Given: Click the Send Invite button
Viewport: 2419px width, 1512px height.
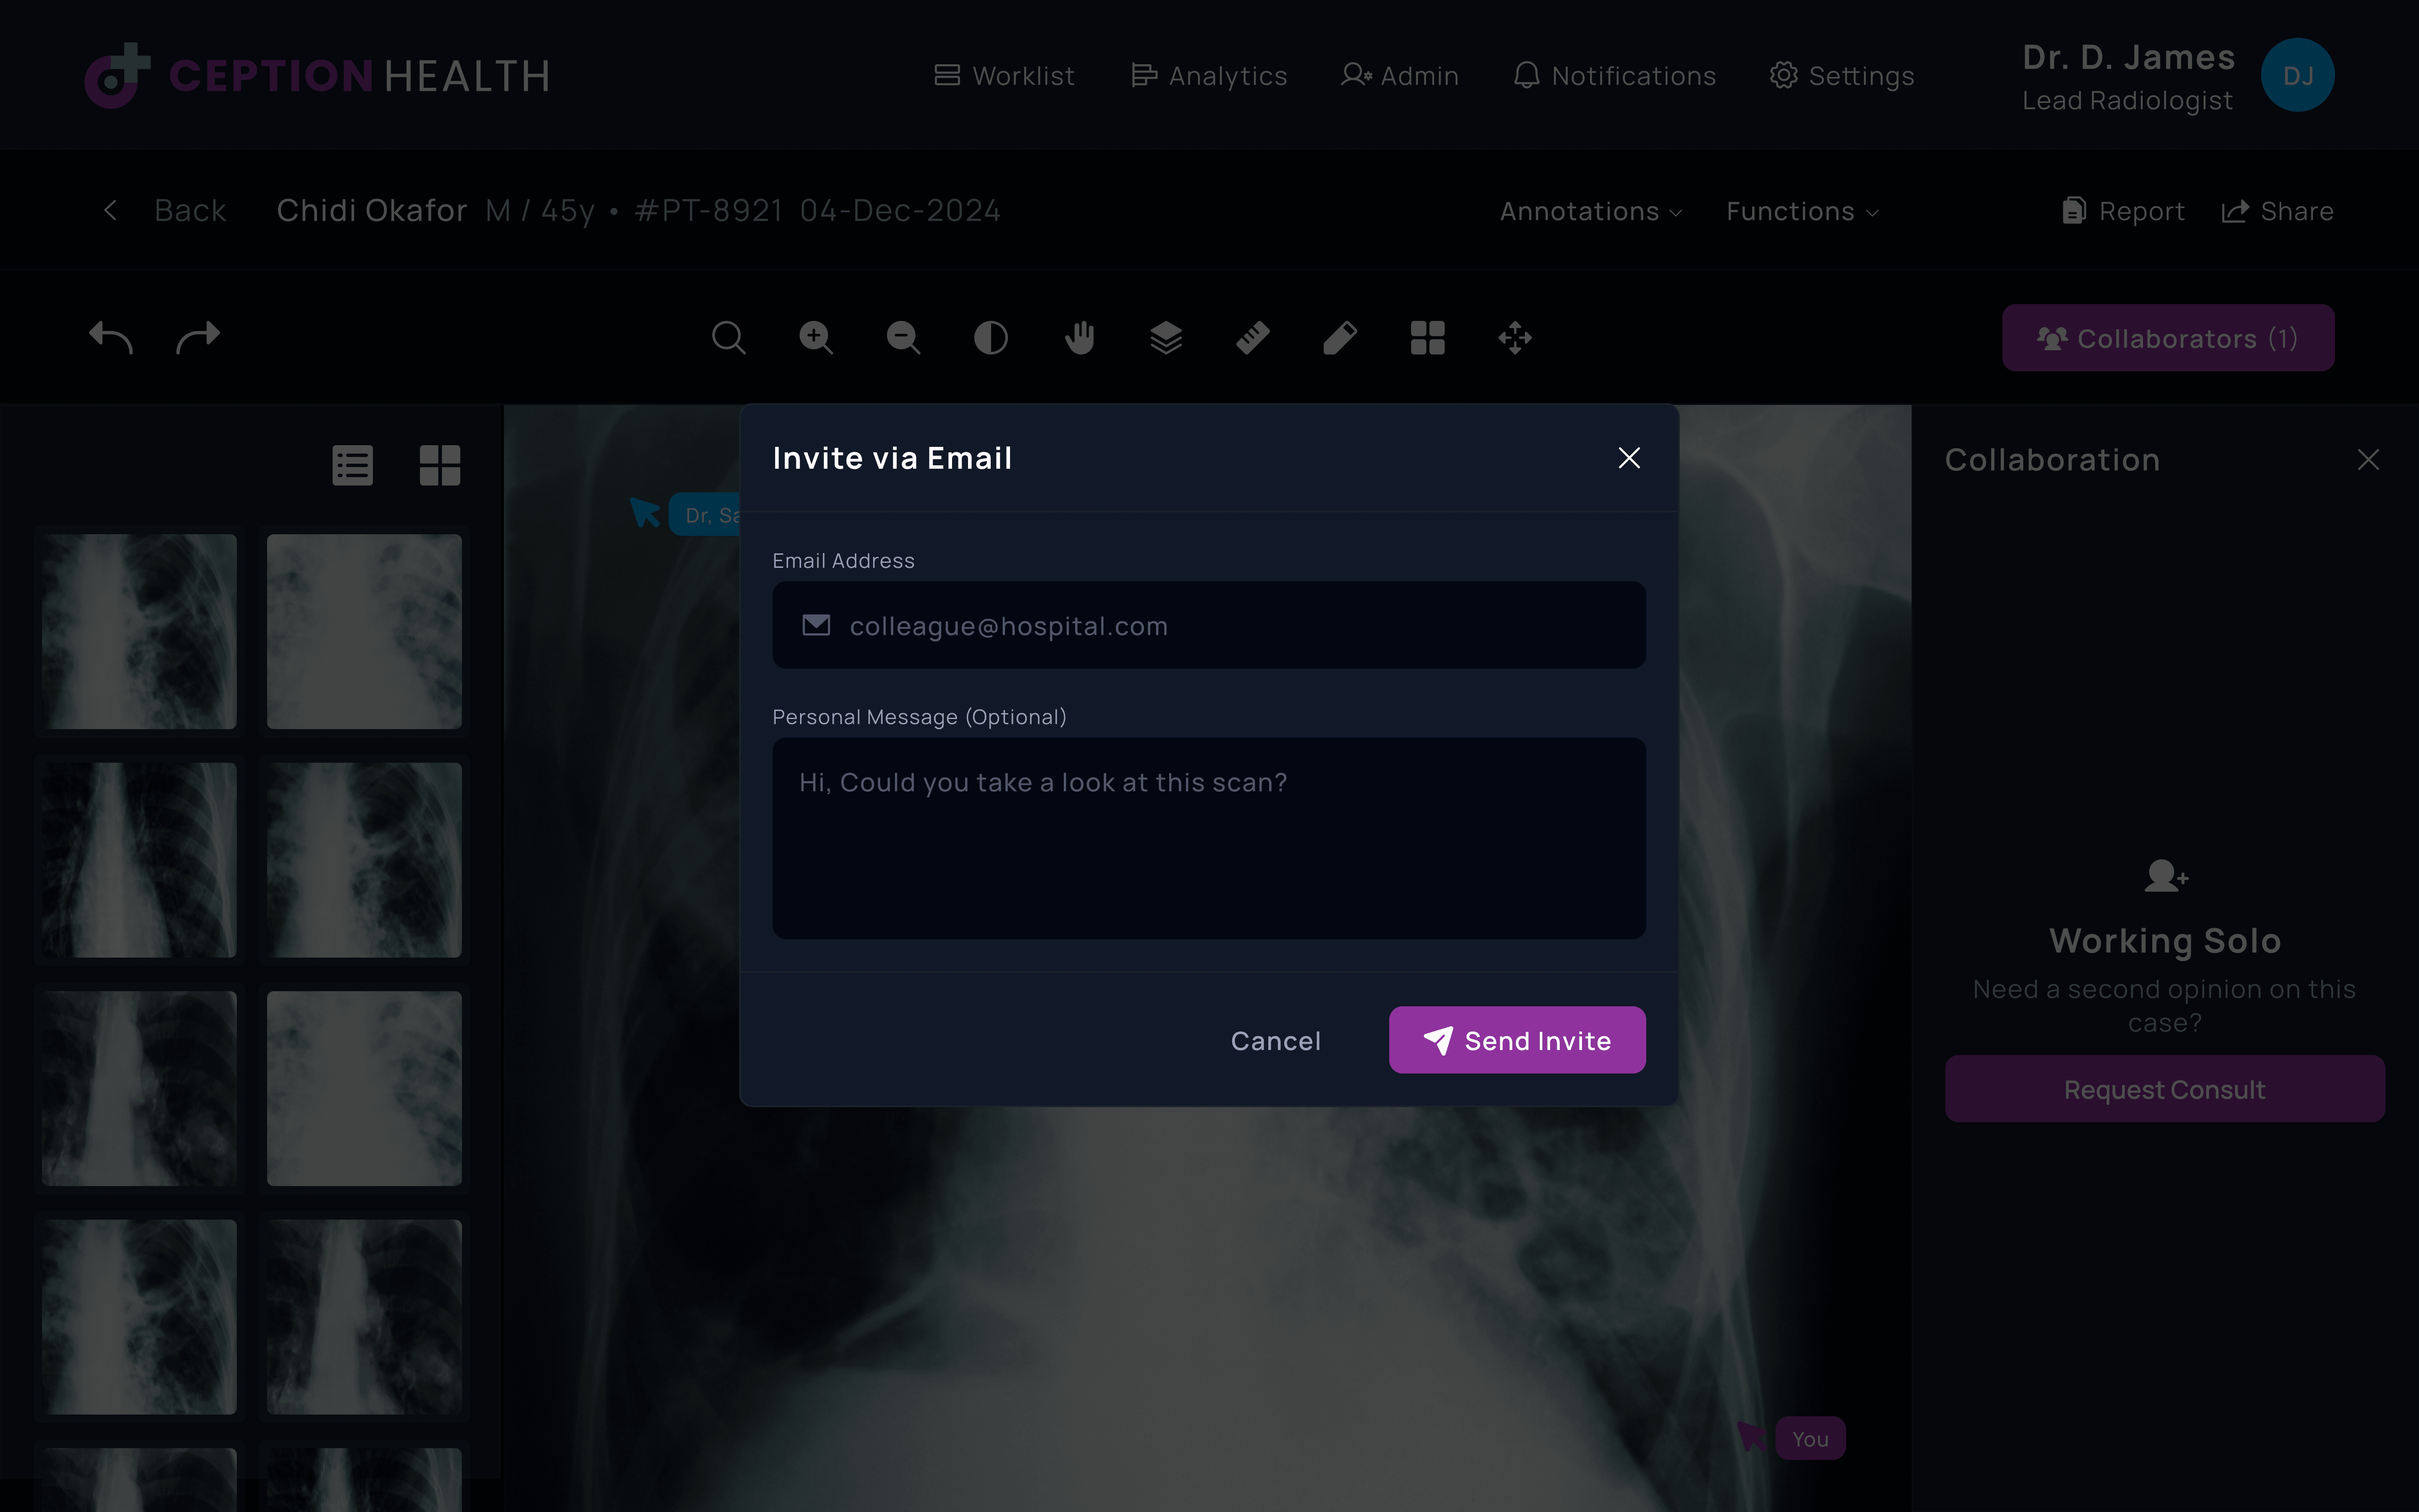Looking at the screenshot, I should coord(1516,1040).
